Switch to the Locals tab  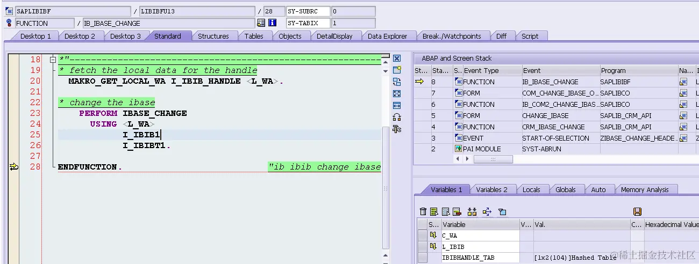coord(531,189)
